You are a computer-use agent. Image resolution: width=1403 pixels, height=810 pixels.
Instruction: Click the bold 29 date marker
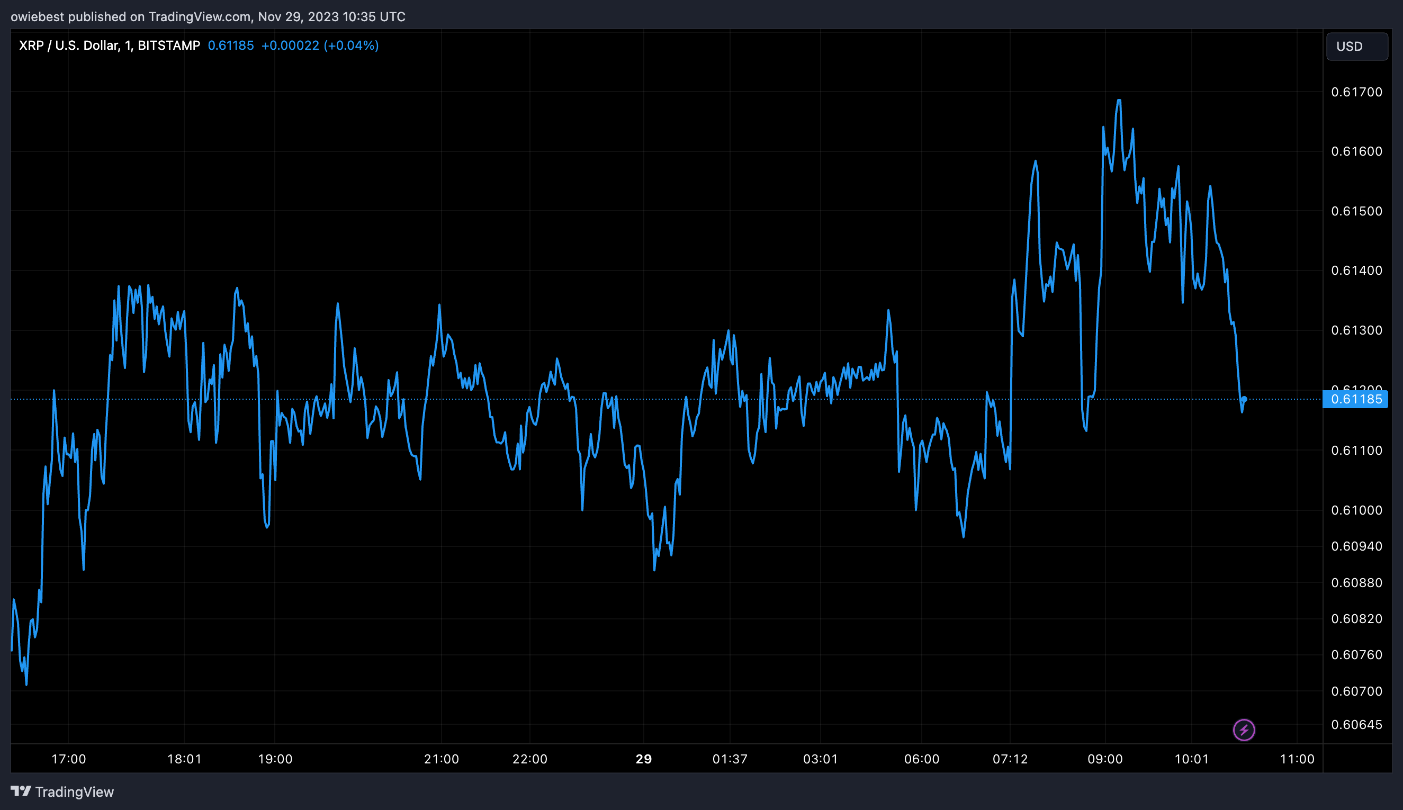pyautogui.click(x=644, y=759)
